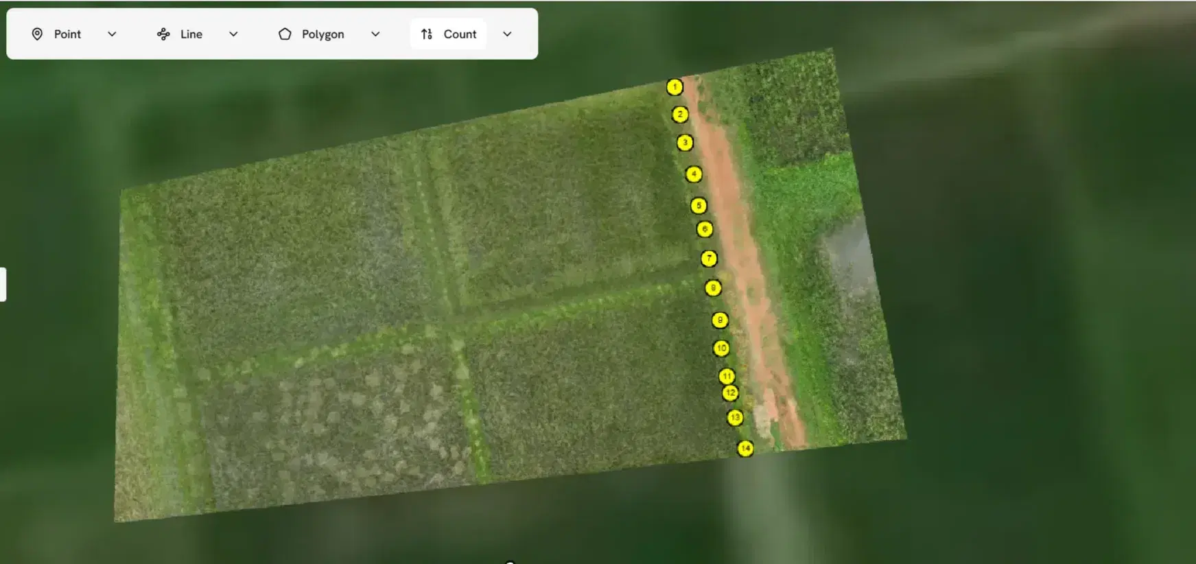
Task: Choose the Line label in toolbar
Action: [191, 34]
